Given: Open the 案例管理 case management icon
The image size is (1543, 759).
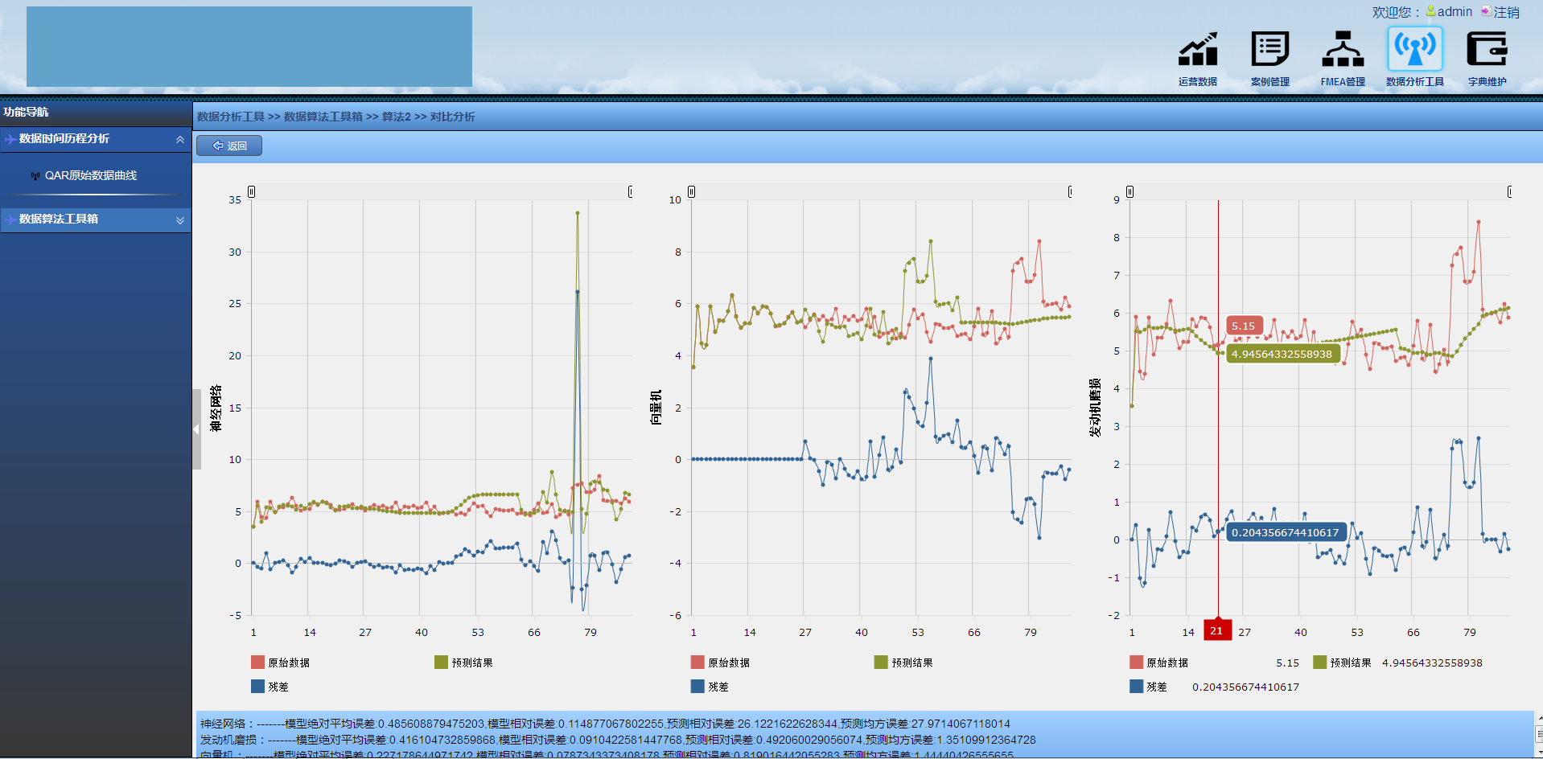Looking at the screenshot, I should 1269,51.
